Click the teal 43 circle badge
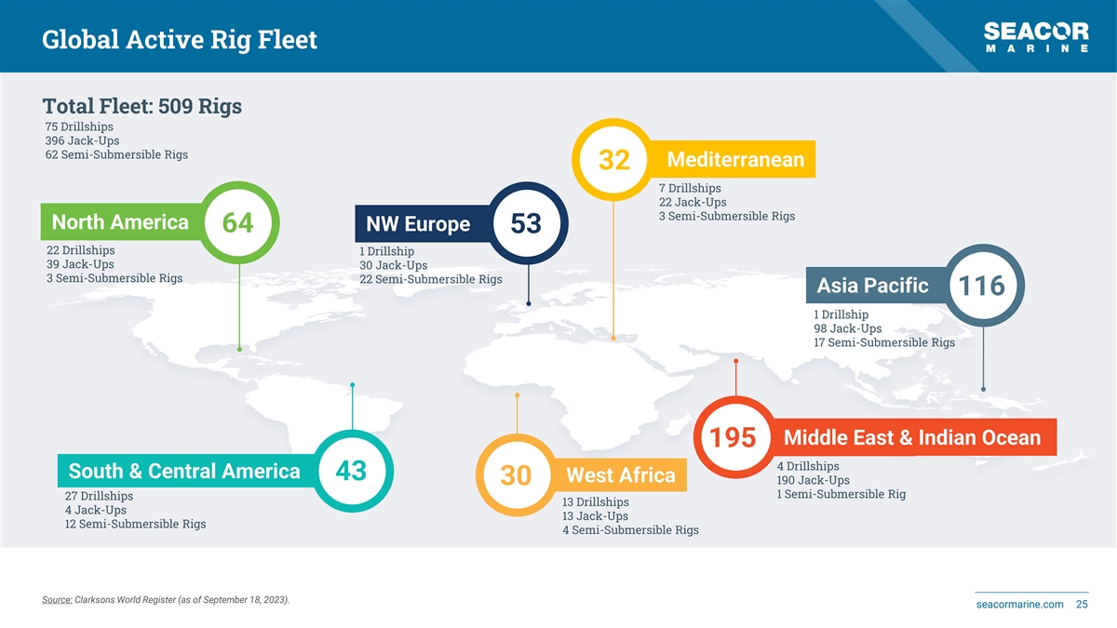Viewport: 1117px width, 628px height. [x=351, y=471]
